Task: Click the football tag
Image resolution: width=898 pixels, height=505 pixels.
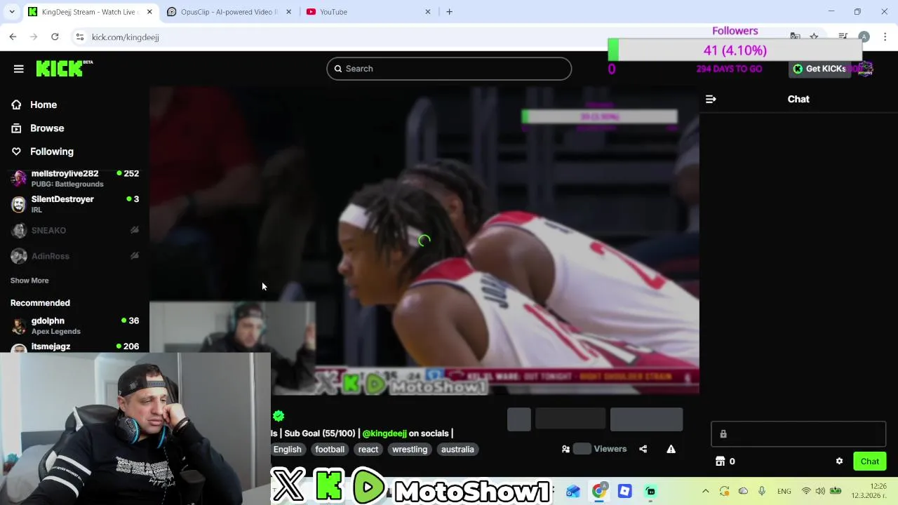Action: click(x=330, y=450)
